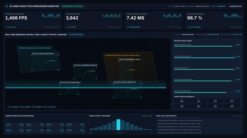This screenshot has width=247, height=138.
Task: Select the BYTE-TRACK-PRO tracker label
Action: pos(213,34)
